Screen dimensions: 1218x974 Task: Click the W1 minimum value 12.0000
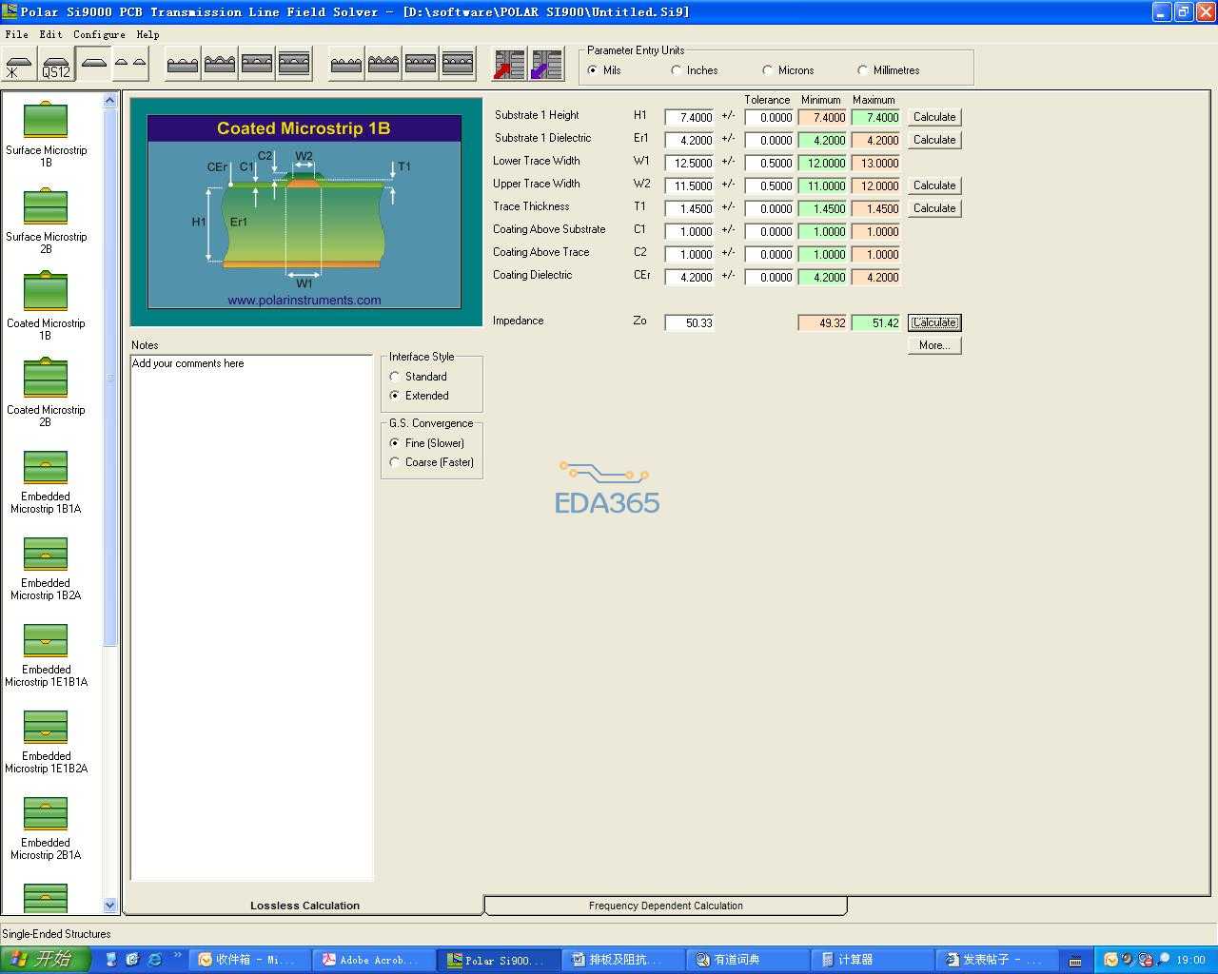click(x=823, y=164)
